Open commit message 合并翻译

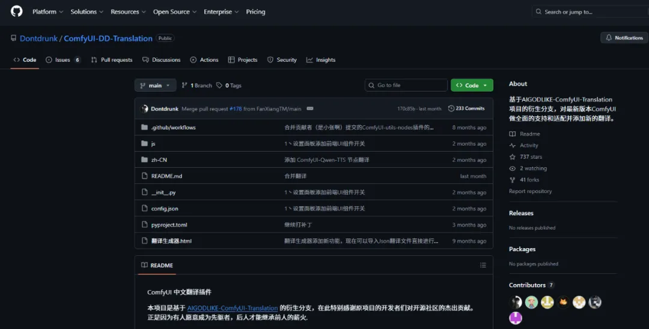pyautogui.click(x=295, y=176)
